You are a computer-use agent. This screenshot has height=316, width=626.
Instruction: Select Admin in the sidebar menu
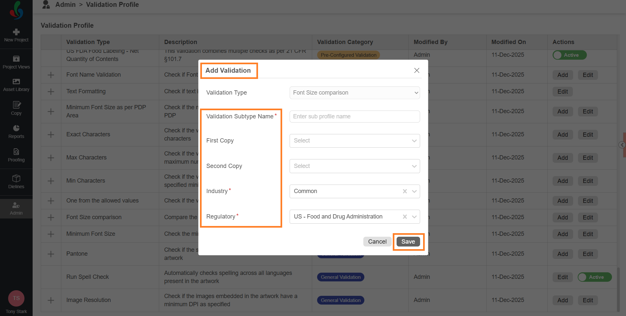coord(16,209)
